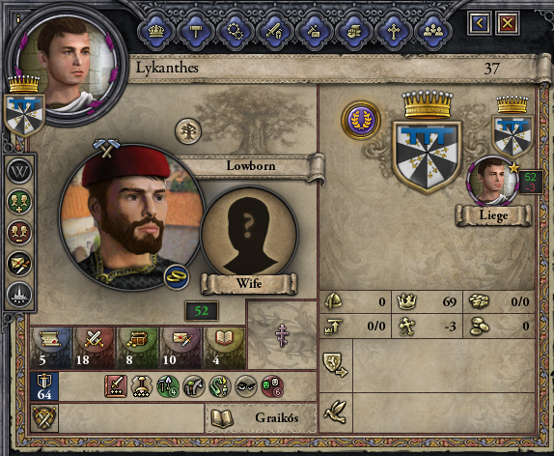Screen dimensions: 554x456
Task: Click the family tree icon
Action: [x=188, y=131]
